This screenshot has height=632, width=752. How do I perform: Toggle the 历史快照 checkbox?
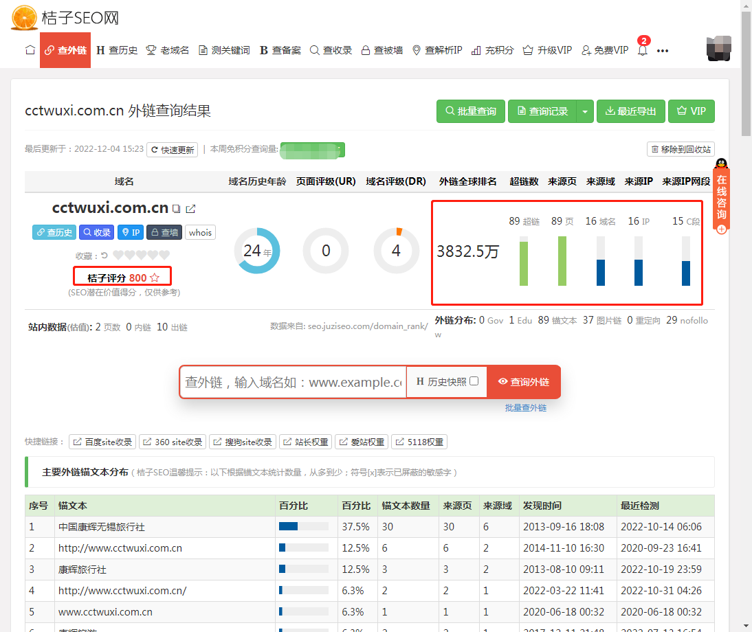[x=474, y=381]
